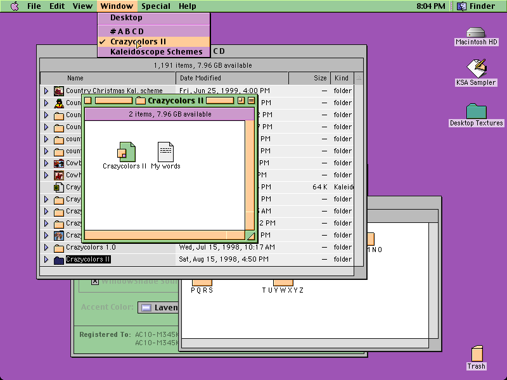Click the scheme document icon in the 64 K row
Viewport: 507px width, 380px height.
click(58, 187)
